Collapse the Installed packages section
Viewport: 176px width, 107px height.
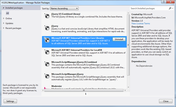pos(3,8)
